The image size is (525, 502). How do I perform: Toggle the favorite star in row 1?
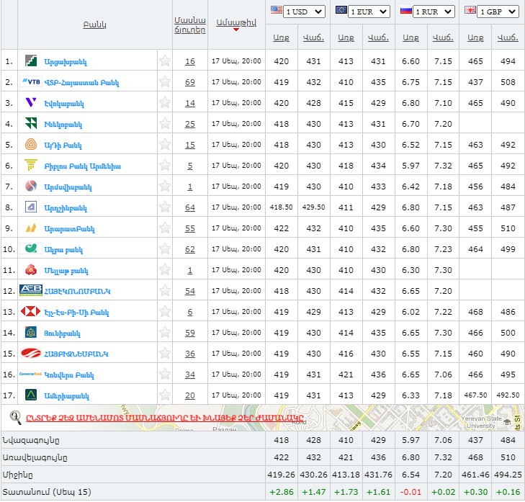click(x=165, y=61)
